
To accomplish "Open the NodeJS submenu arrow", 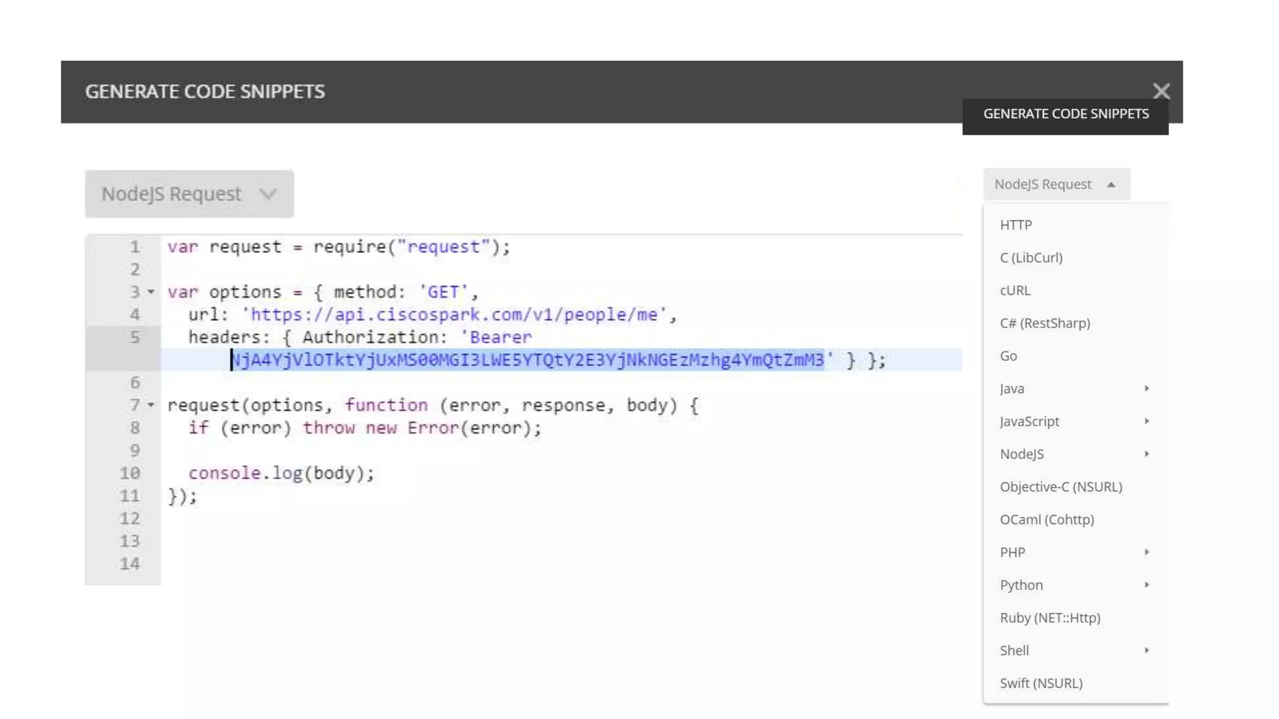I will tap(1147, 454).
